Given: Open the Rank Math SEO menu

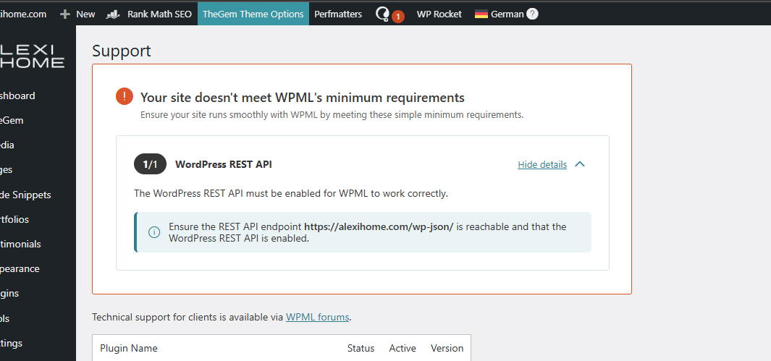Looking at the screenshot, I should click(159, 14).
